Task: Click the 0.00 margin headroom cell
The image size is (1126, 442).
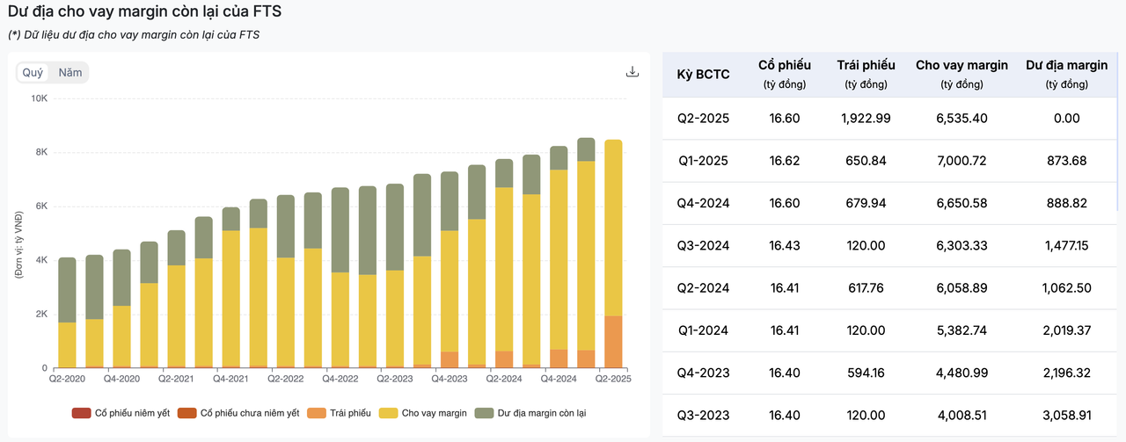Action: point(1066,118)
